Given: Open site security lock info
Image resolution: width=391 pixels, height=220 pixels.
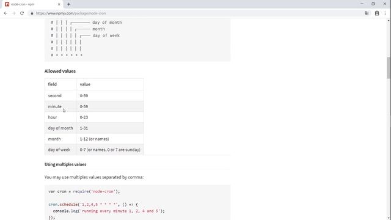Looking at the screenshot, I should [x=32, y=13].
